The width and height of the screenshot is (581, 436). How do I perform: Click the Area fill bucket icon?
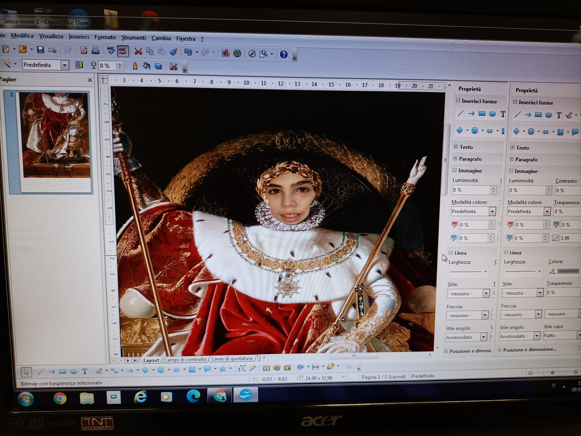coord(146,66)
